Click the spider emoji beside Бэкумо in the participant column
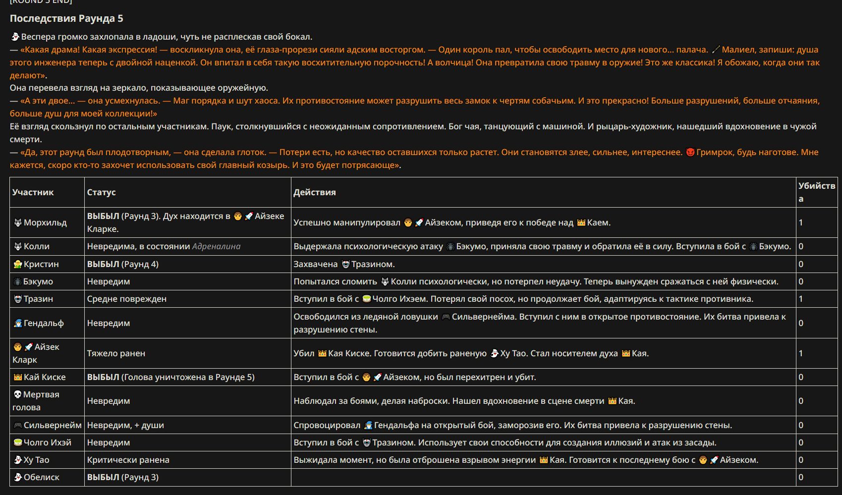Viewport: 842px width, 495px height. coord(18,282)
